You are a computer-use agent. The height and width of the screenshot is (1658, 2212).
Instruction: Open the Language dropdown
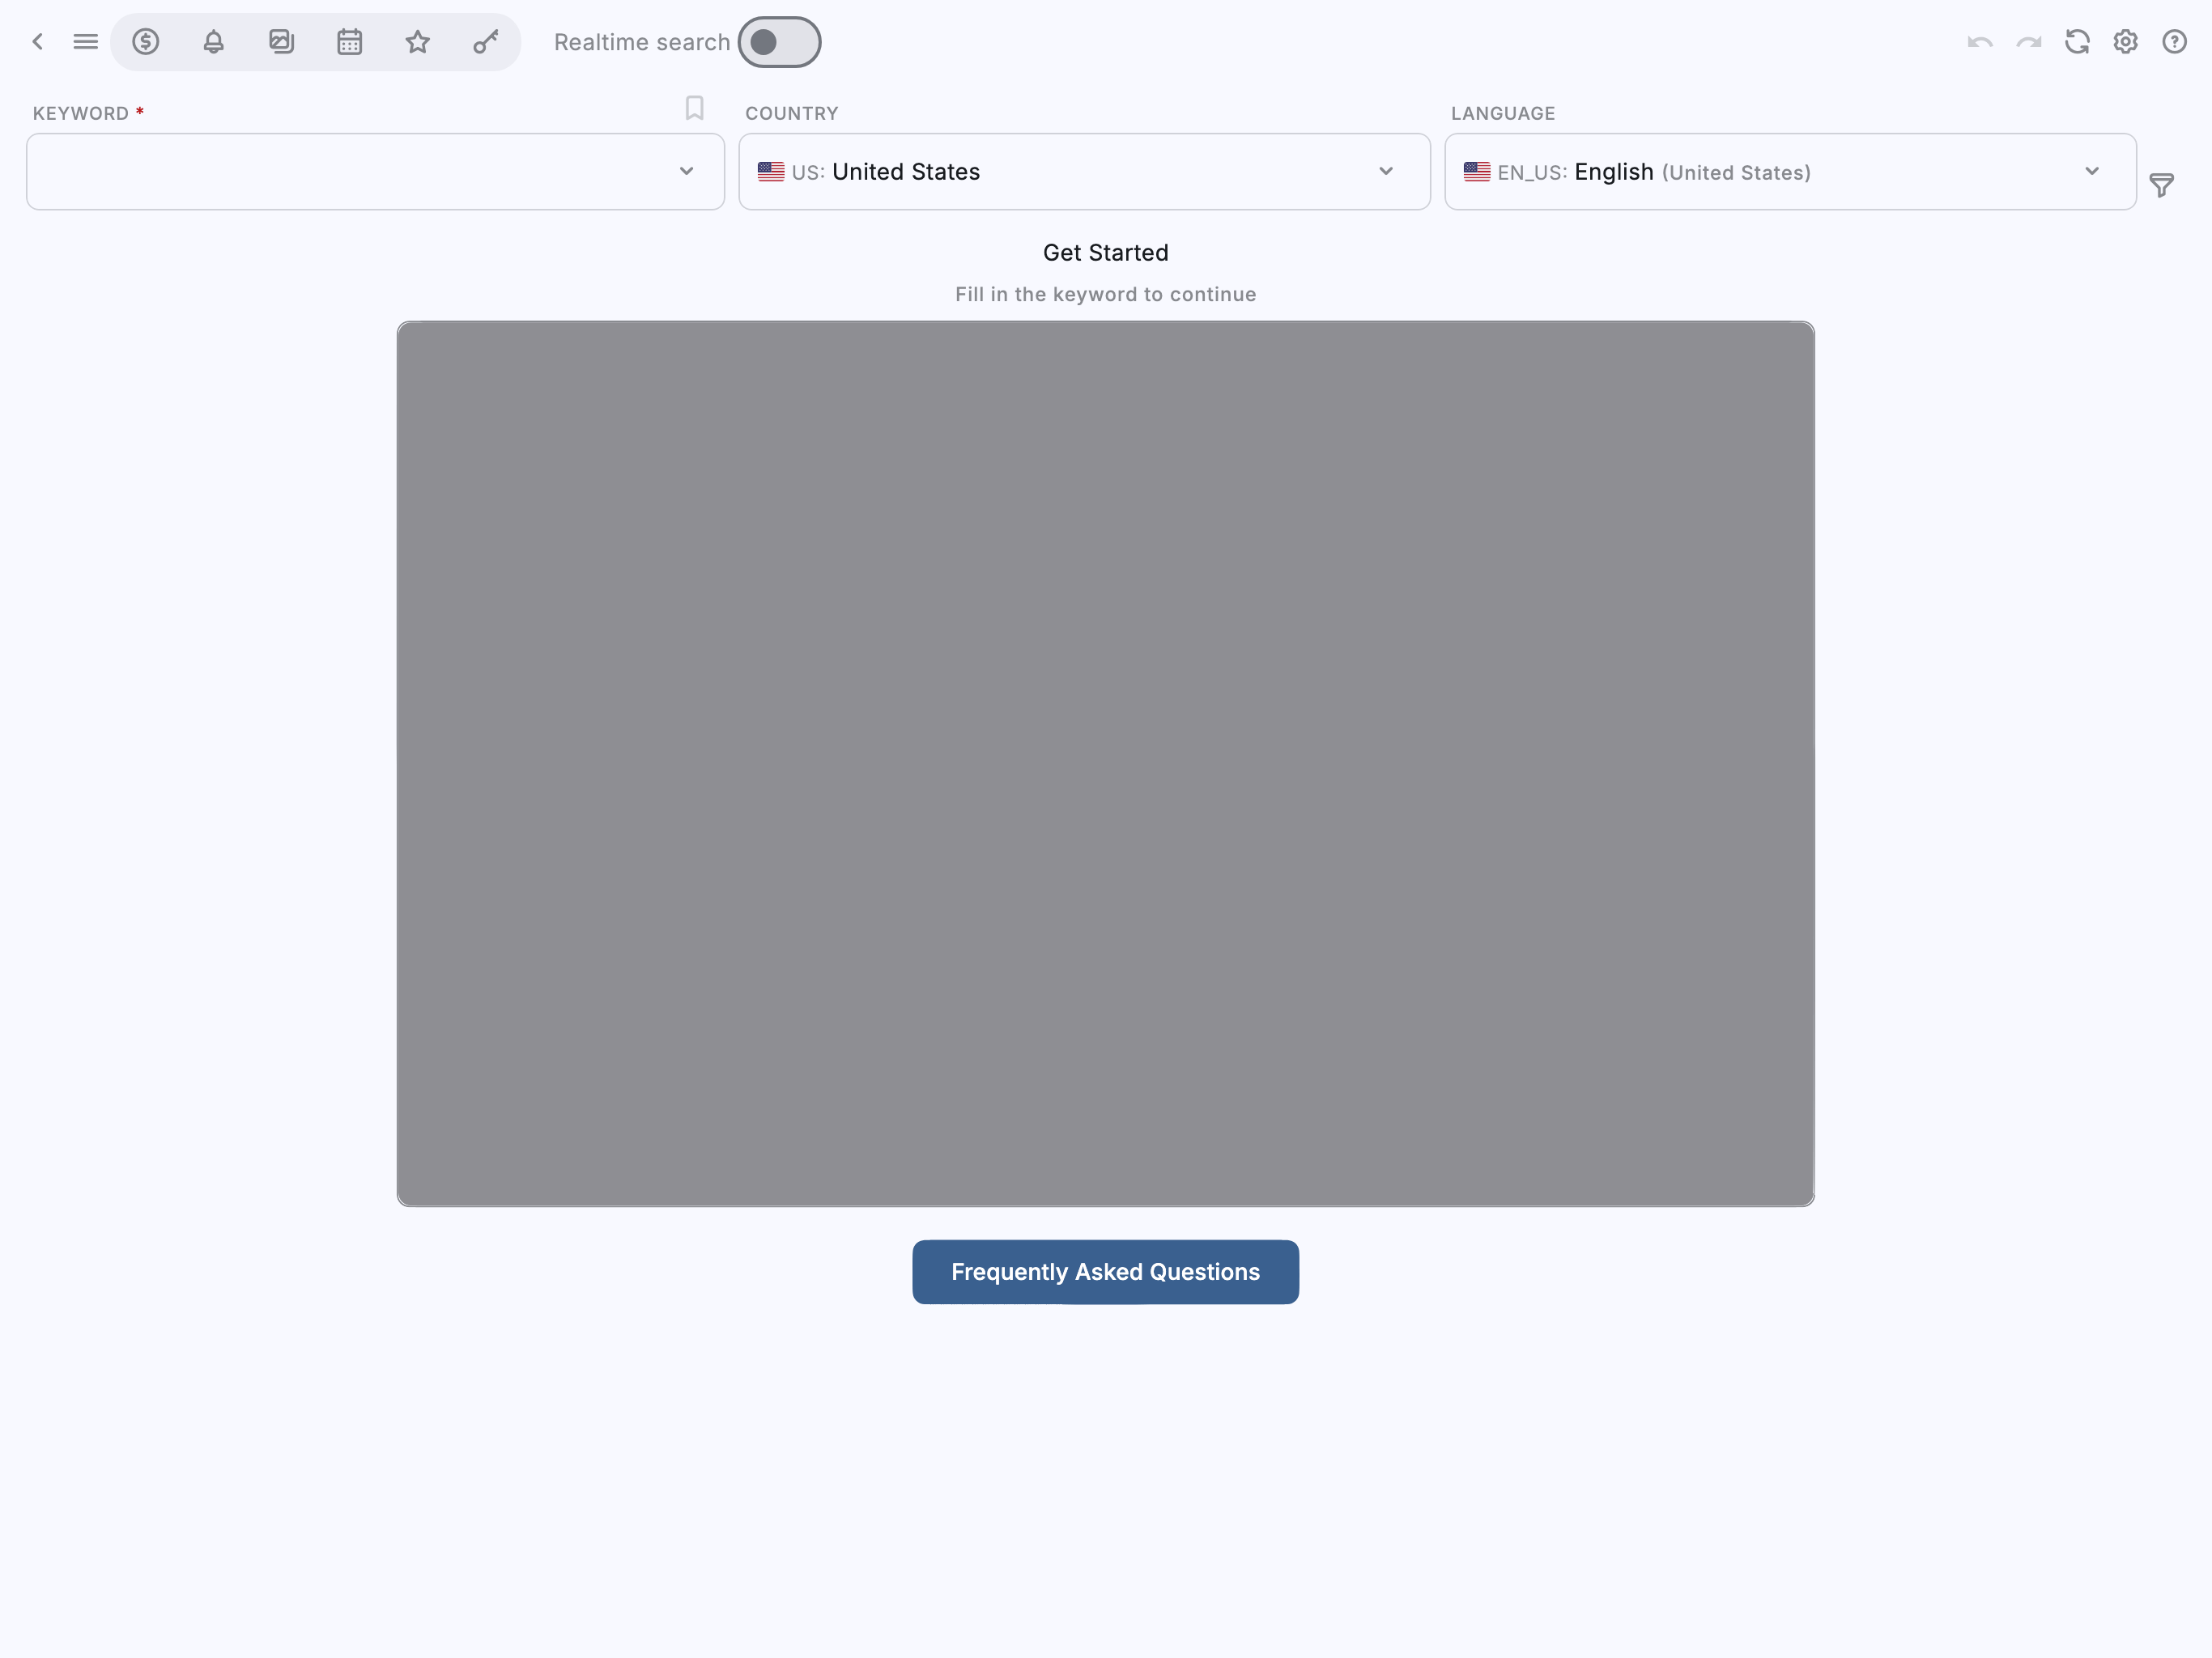pos(1789,172)
